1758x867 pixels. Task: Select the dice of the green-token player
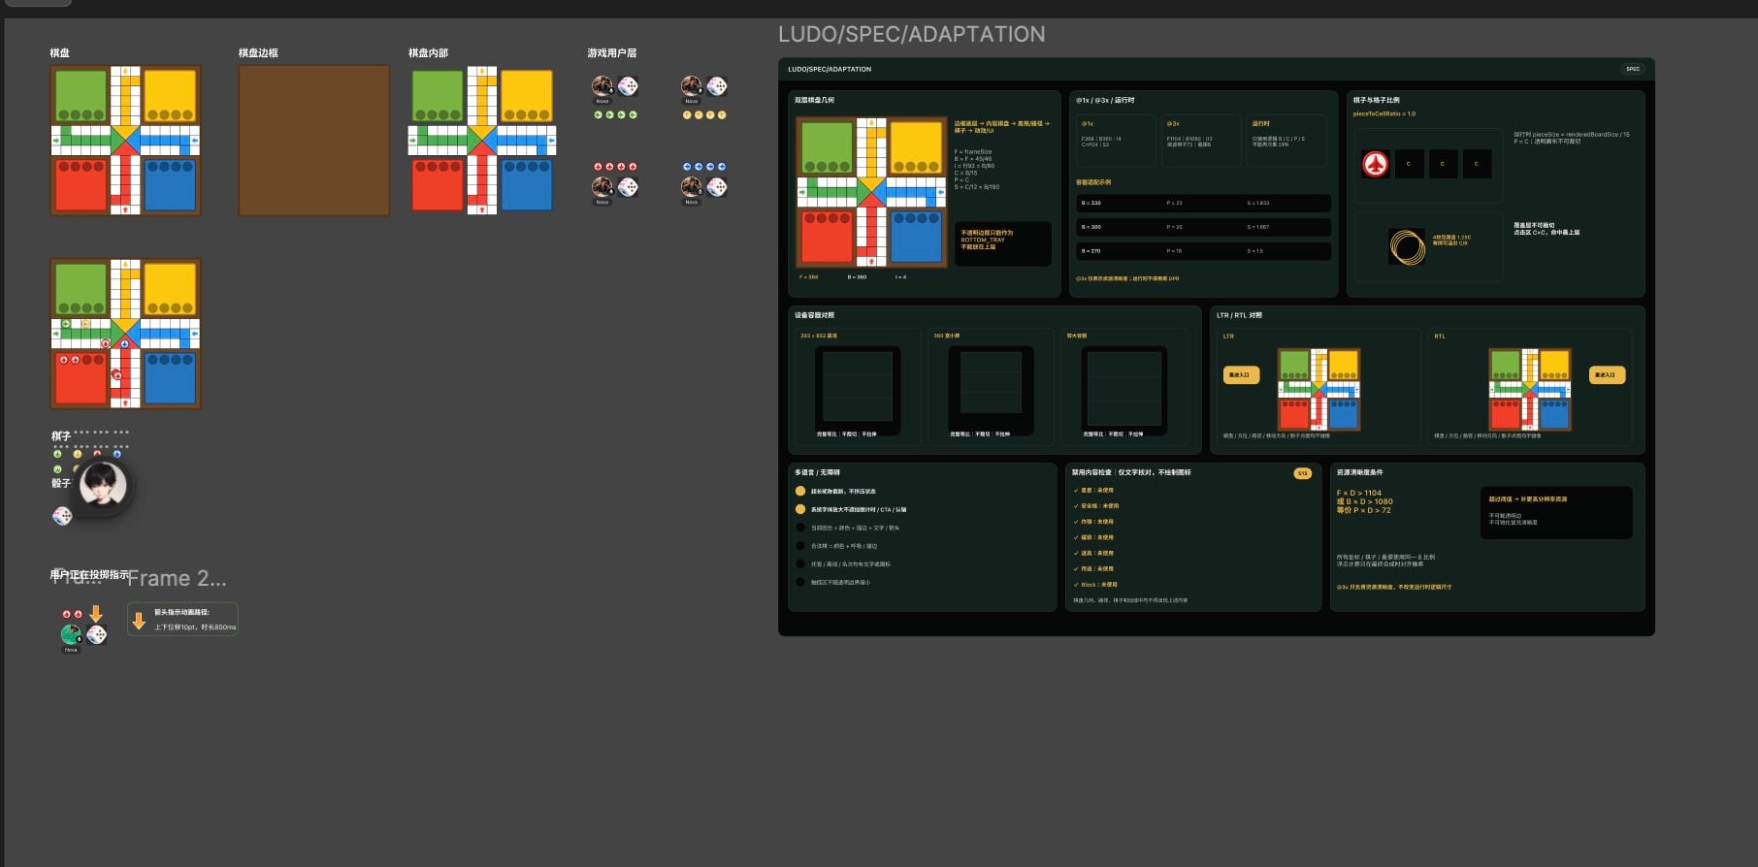tap(628, 86)
